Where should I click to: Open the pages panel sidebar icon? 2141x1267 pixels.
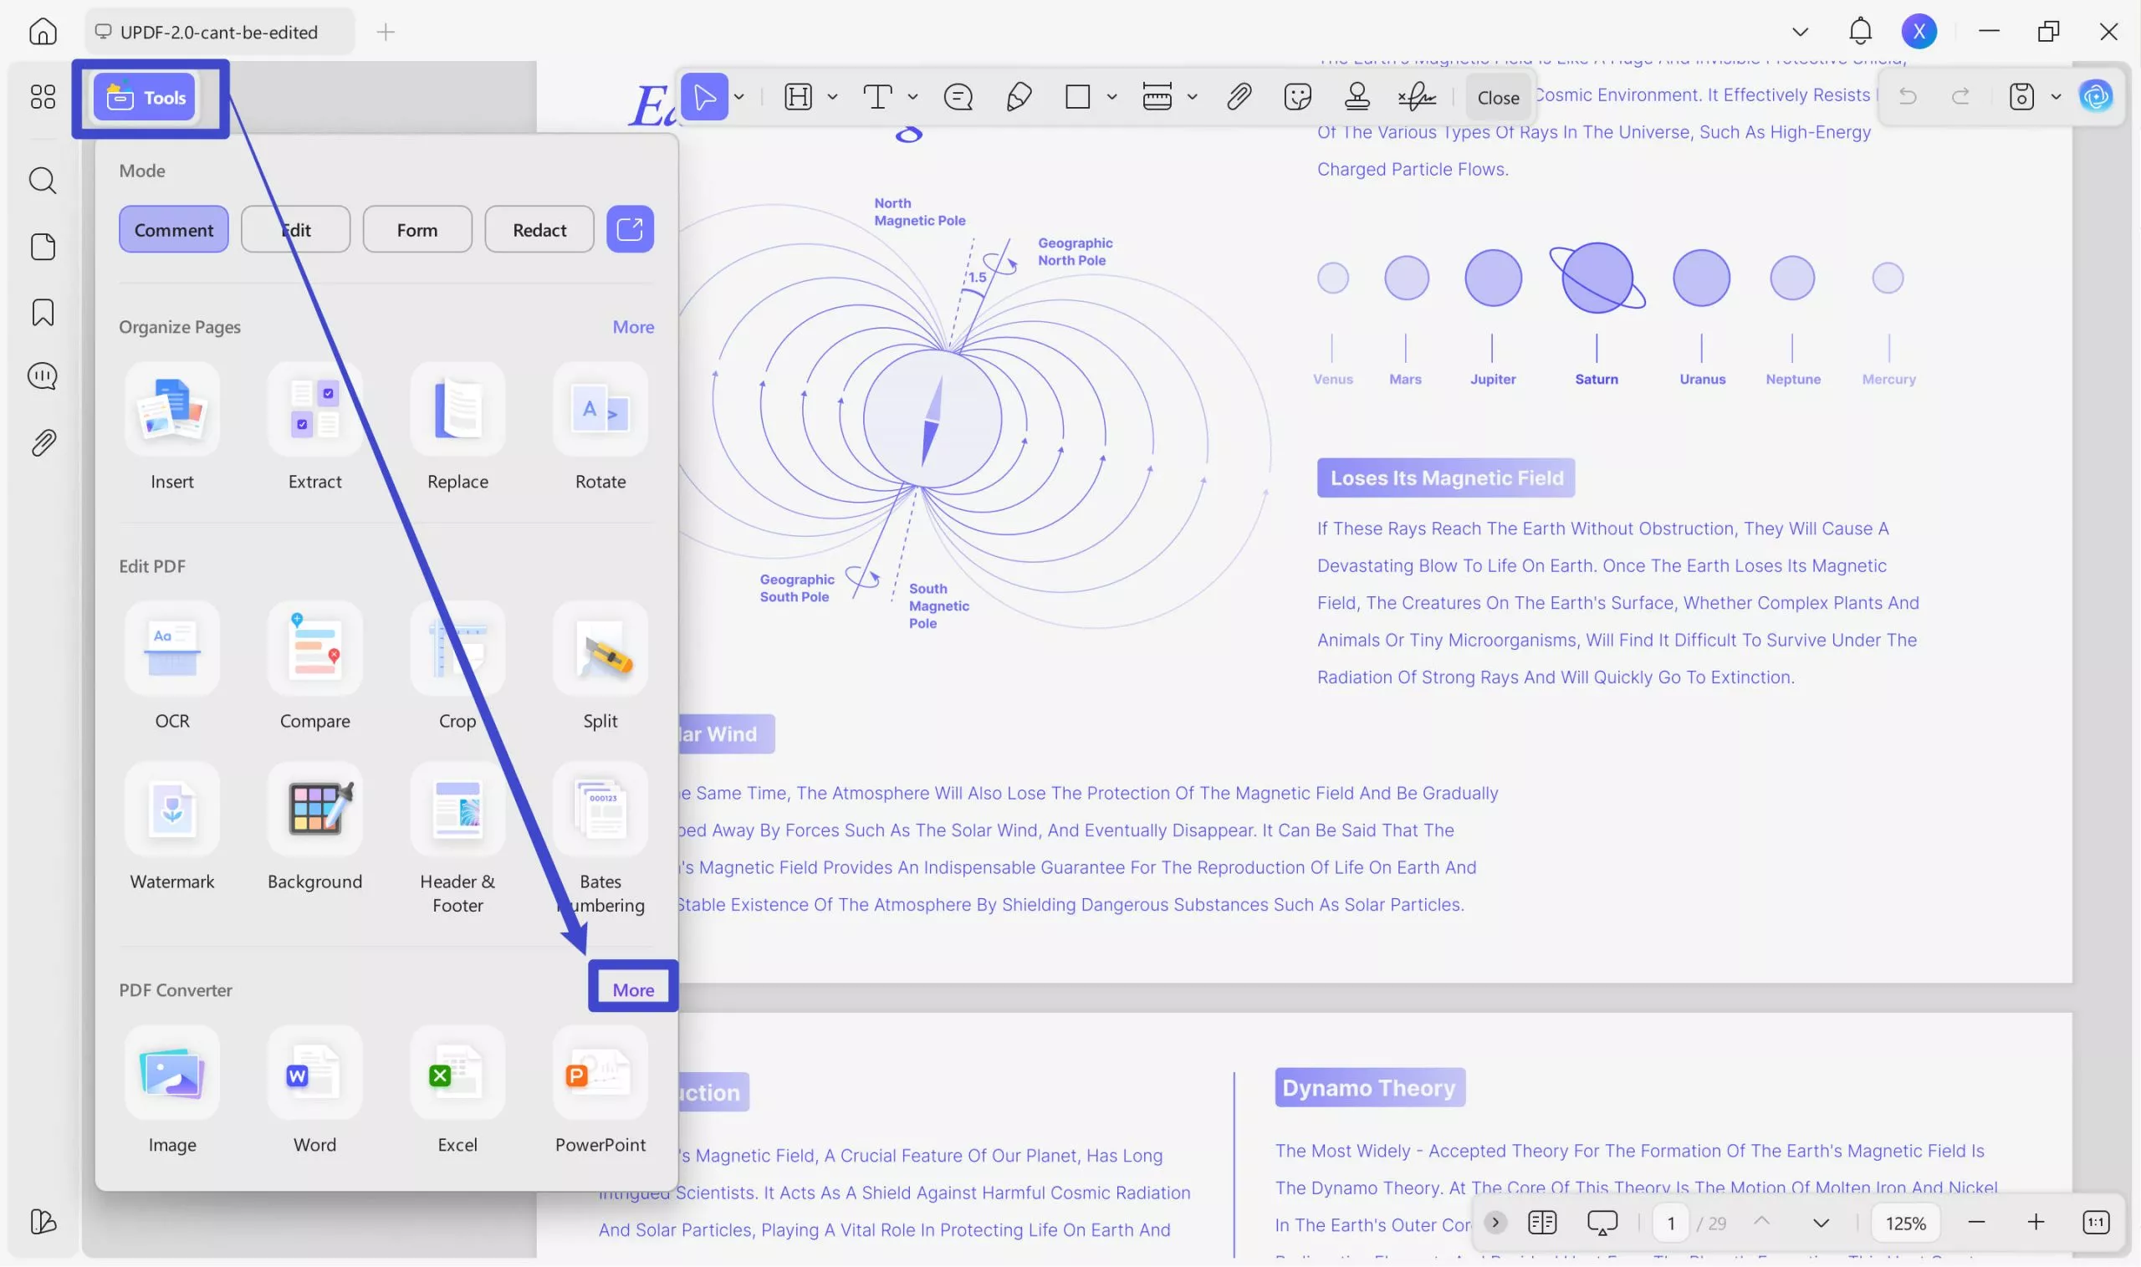[43, 247]
